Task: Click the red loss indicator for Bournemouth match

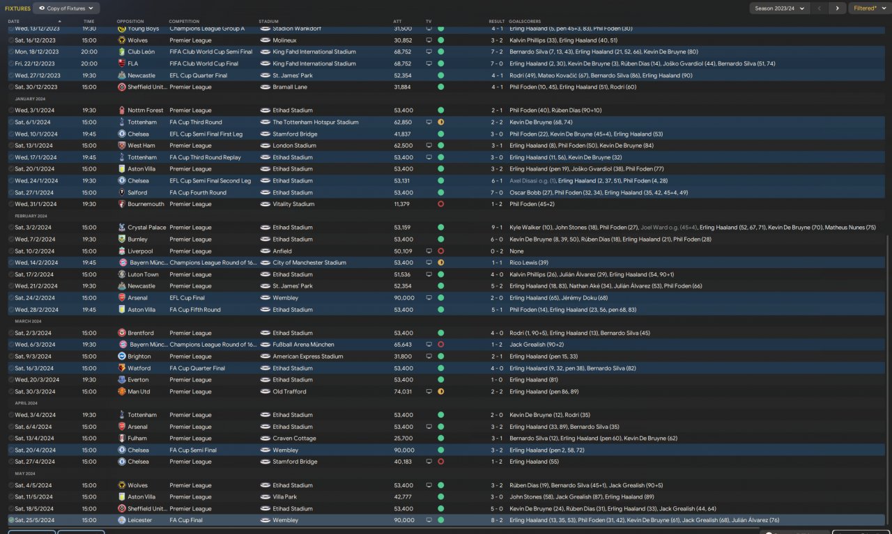Action: 440,205
